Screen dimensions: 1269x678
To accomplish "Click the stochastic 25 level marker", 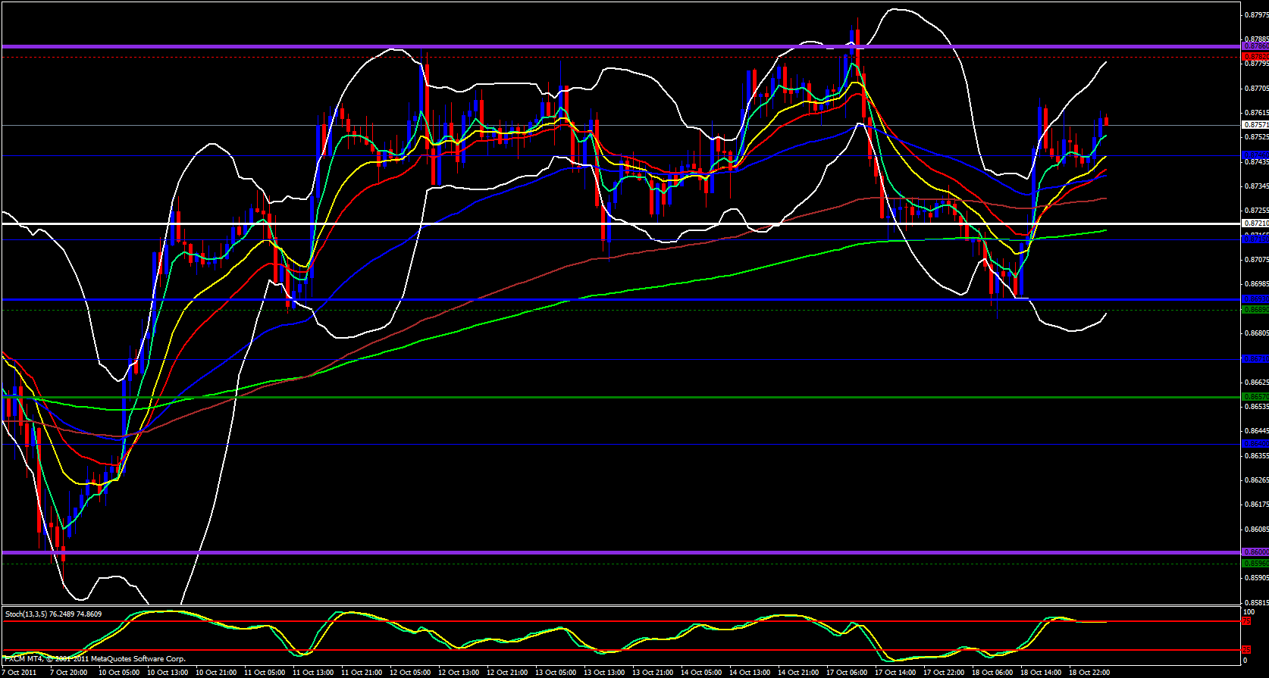I will click(x=1245, y=650).
